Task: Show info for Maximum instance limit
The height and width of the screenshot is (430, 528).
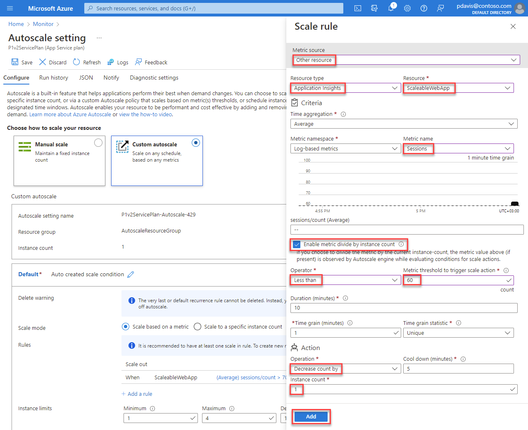Action: click(232, 409)
